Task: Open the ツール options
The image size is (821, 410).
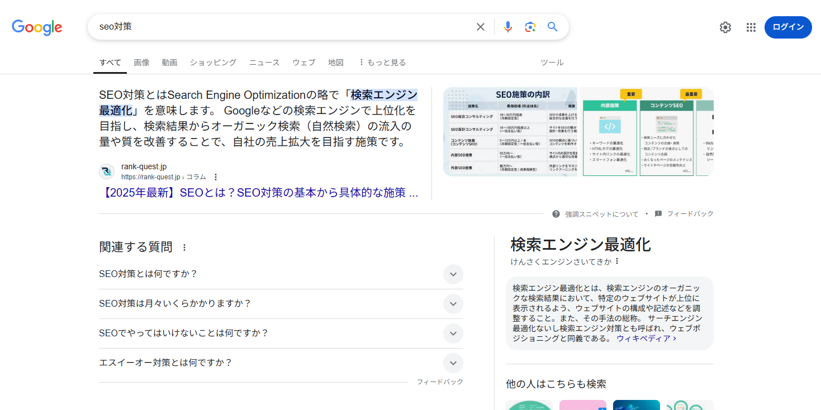Action: [x=552, y=63]
